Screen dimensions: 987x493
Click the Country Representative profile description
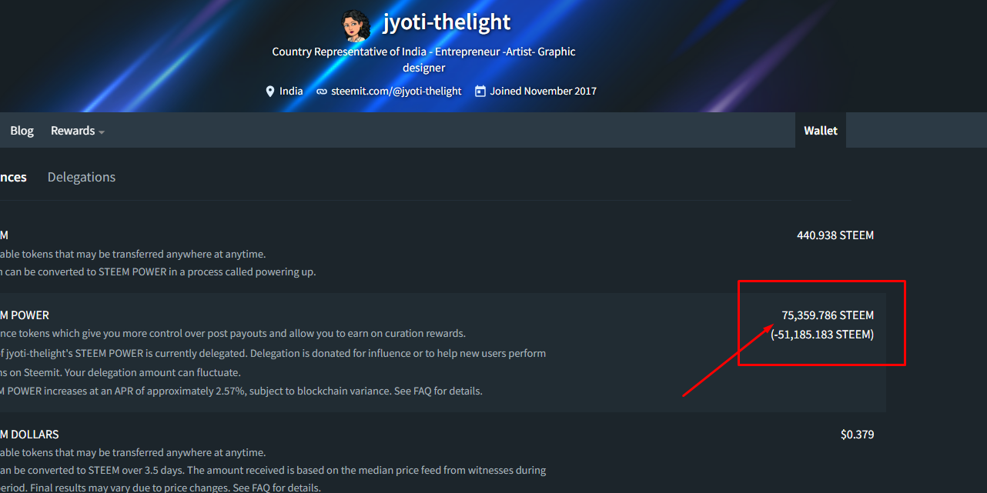point(423,59)
